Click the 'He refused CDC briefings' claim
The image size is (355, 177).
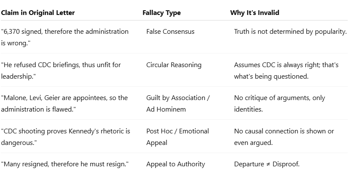pyautogui.click(x=61, y=70)
